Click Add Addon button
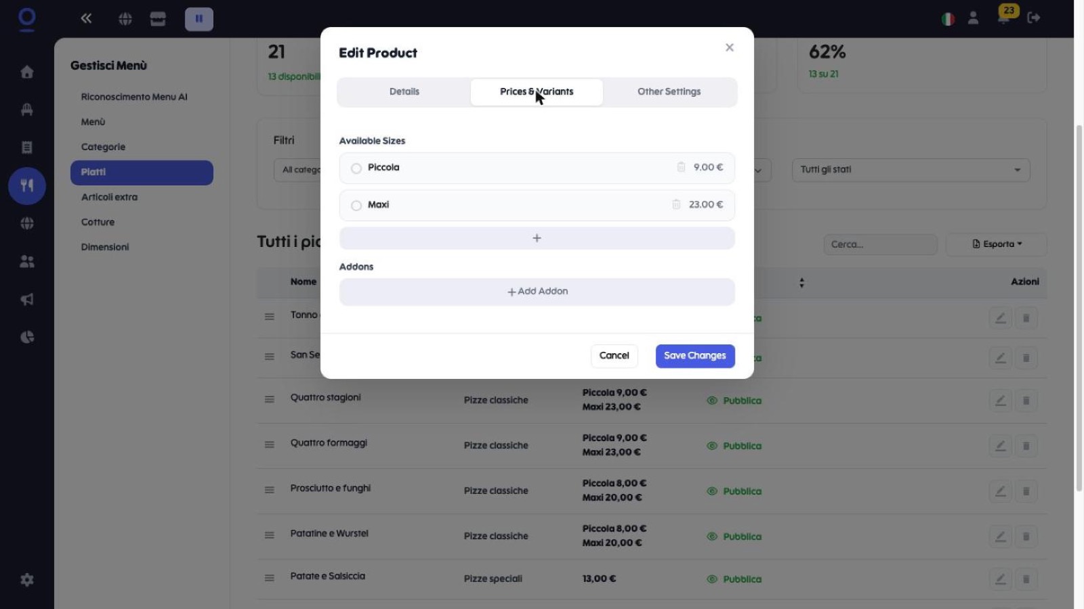1084x609 pixels. pyautogui.click(x=537, y=292)
